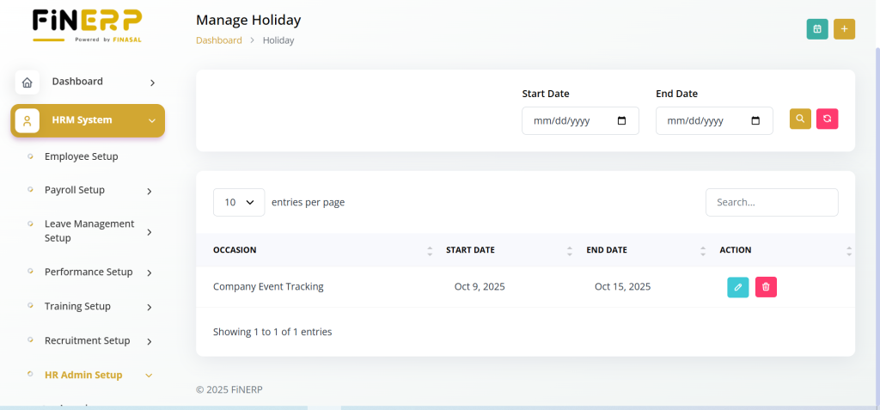Sort table by Occasion column
This screenshot has width=880, height=410.
pos(235,250)
